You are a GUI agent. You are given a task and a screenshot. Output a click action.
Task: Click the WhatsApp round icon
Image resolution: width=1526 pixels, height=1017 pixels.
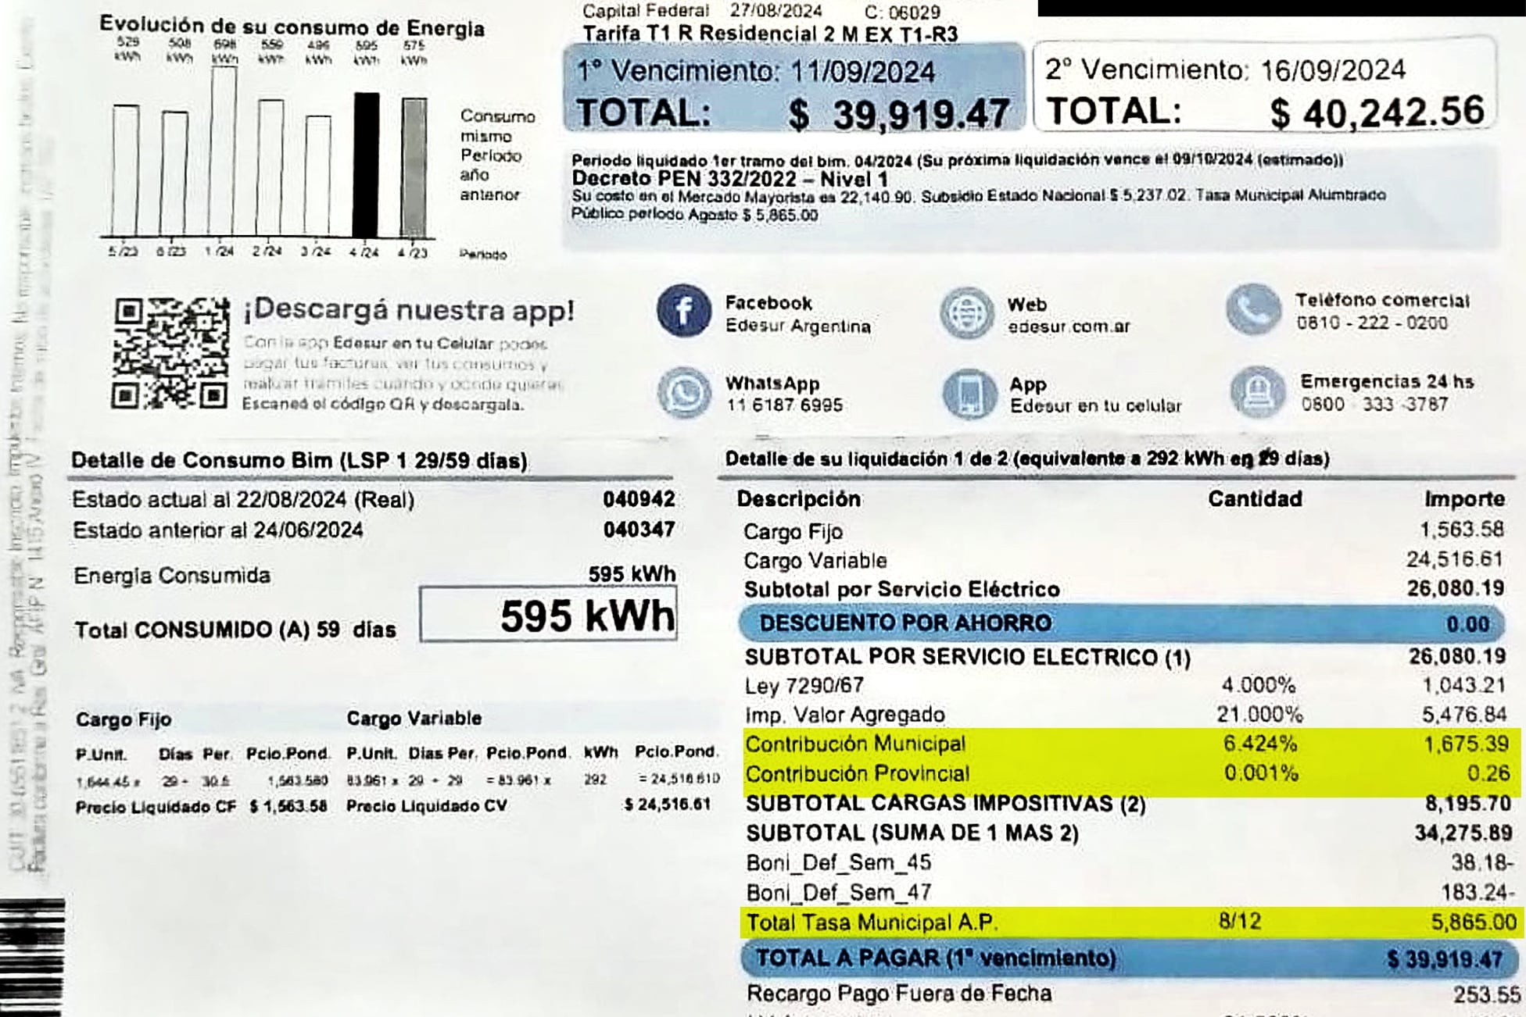[x=684, y=393]
